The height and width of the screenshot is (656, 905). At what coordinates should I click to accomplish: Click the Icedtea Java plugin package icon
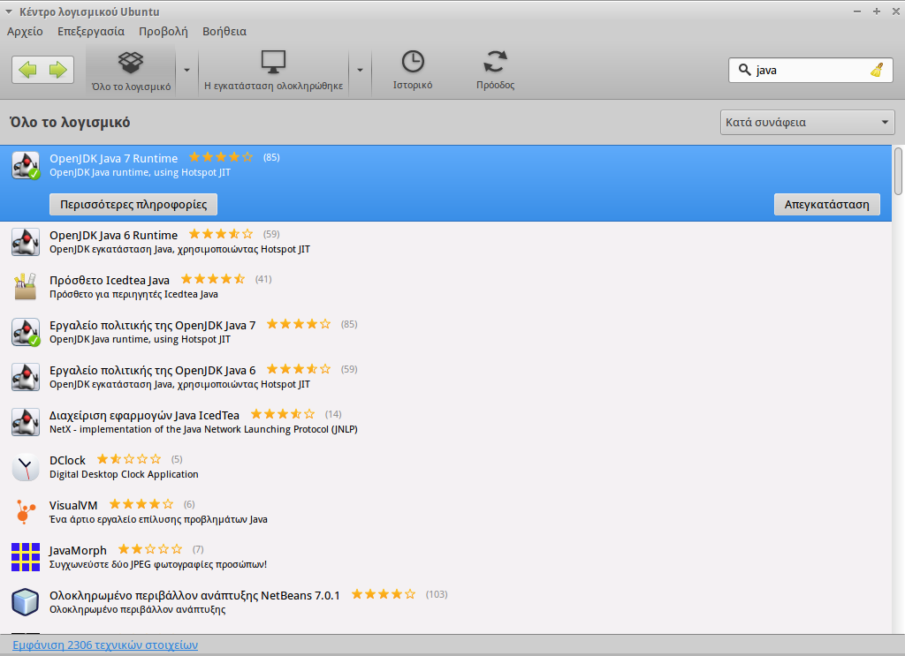click(x=26, y=286)
